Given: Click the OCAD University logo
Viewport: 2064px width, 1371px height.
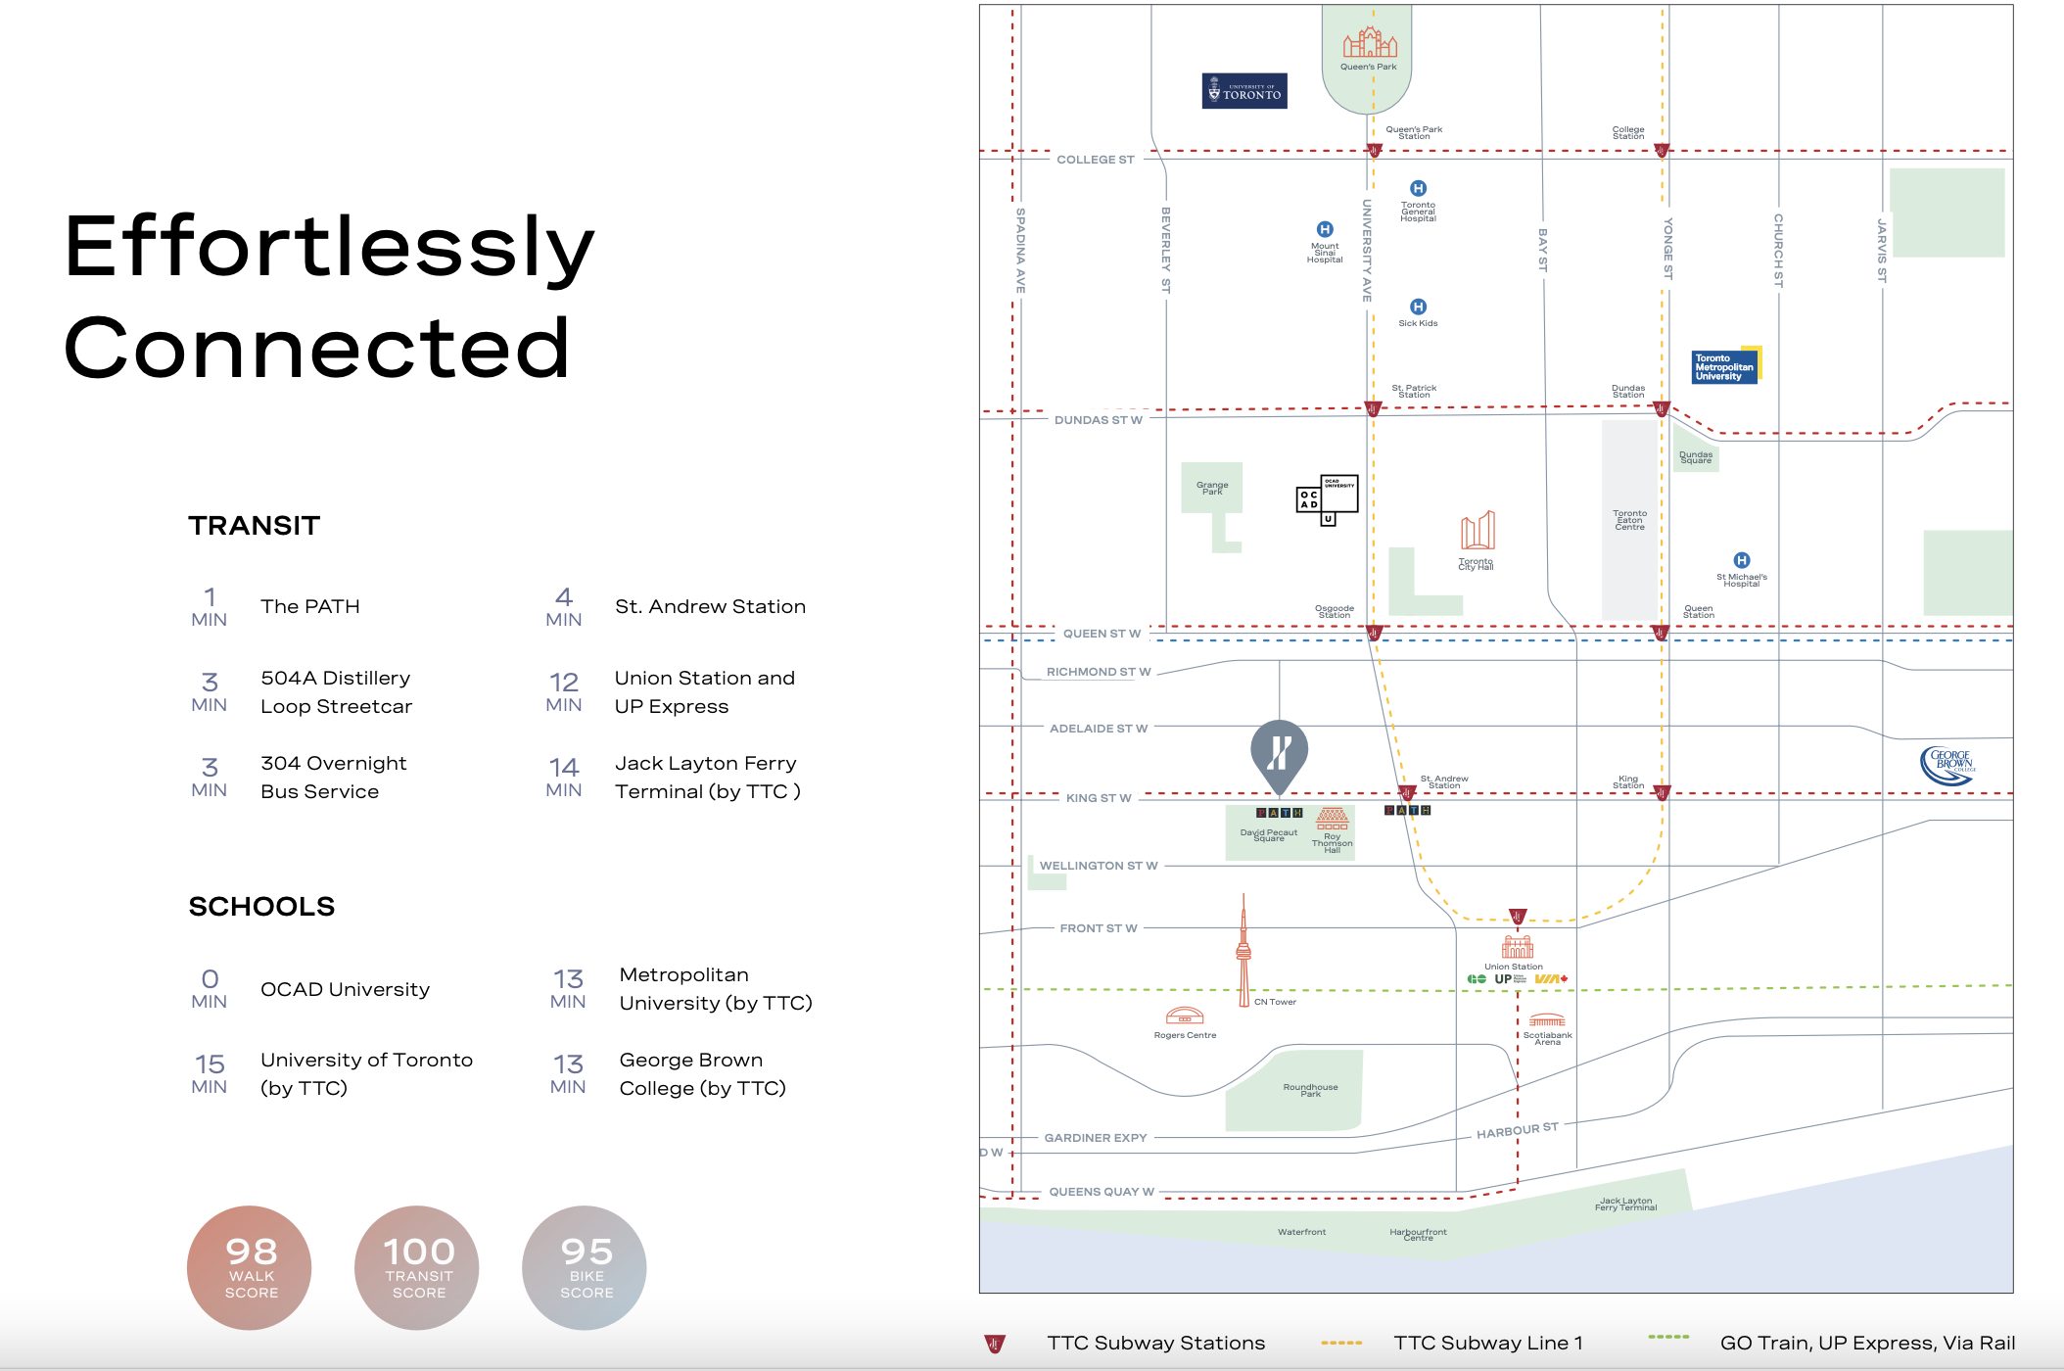Looking at the screenshot, I should 1327,499.
